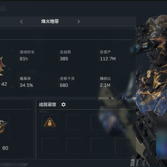Click the 成就徽章 section heading
This screenshot has height=167, width=167.
[48, 104]
